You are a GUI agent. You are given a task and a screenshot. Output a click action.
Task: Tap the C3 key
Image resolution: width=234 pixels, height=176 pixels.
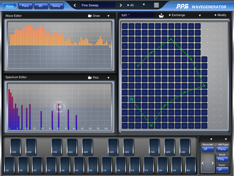pos(107,165)
